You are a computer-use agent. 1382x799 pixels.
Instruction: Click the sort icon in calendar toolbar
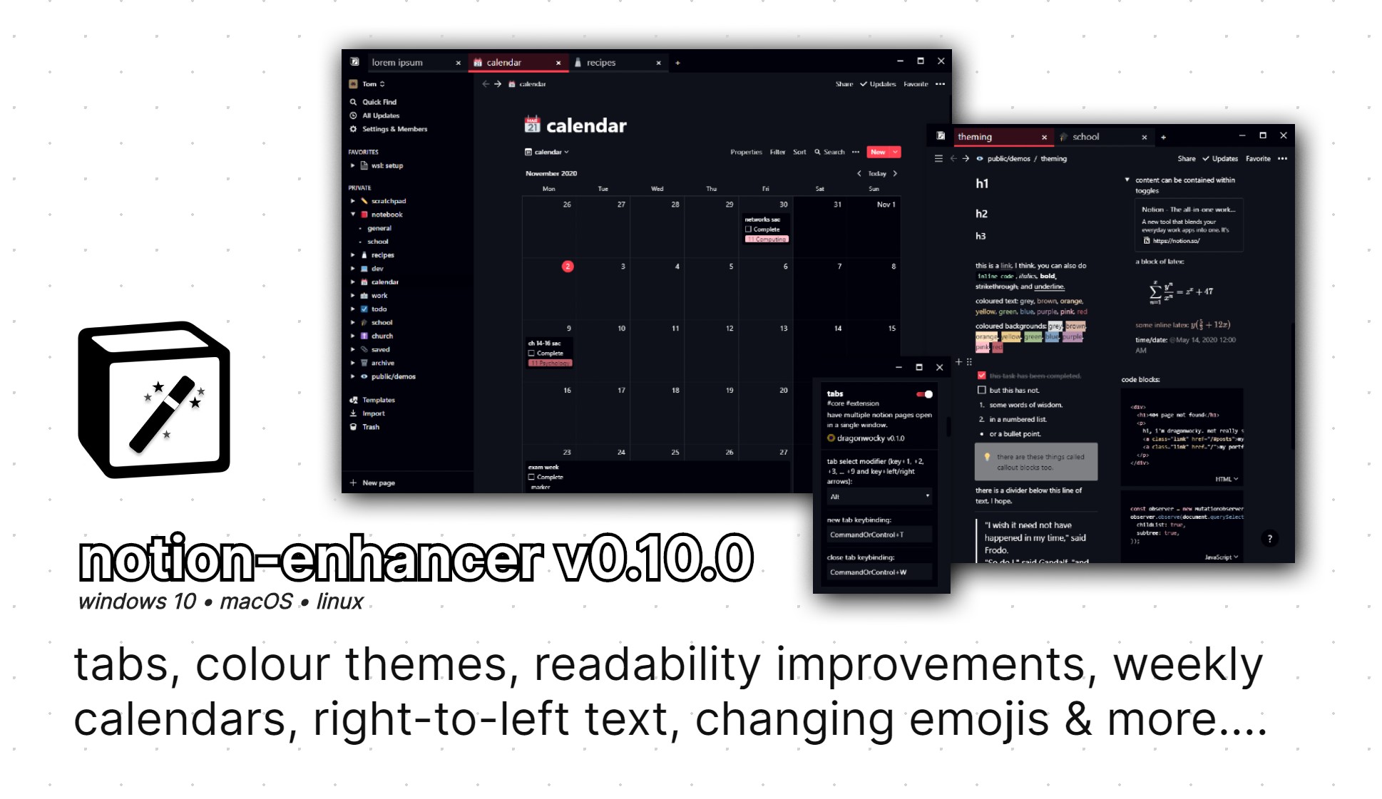point(801,153)
